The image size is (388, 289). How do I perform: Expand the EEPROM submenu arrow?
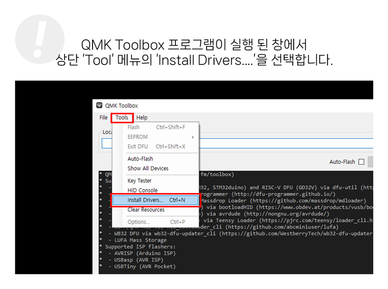(x=193, y=137)
